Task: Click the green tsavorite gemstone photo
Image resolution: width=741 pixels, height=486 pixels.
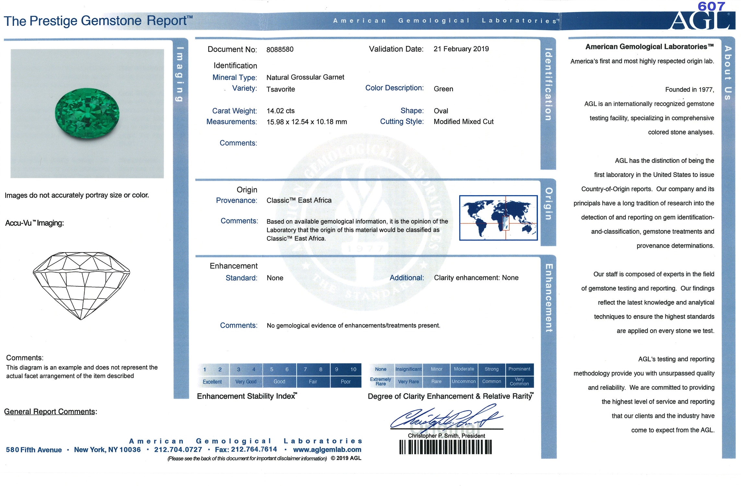Action: pyautogui.click(x=87, y=113)
